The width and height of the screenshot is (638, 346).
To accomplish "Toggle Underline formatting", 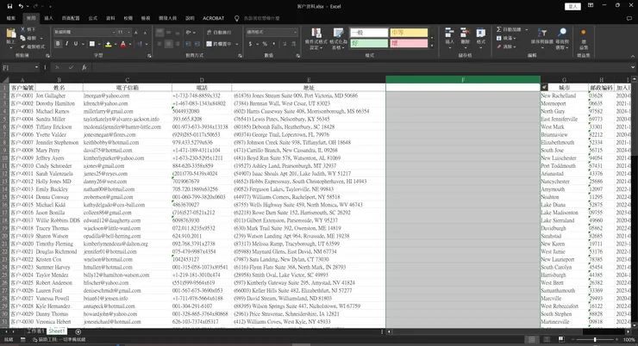I will (75, 44).
